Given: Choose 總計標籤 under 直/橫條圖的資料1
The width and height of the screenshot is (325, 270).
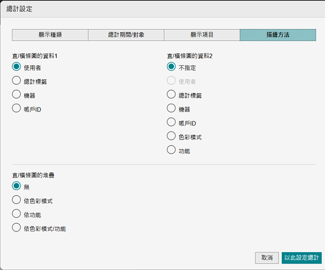Looking at the screenshot, I should coord(16,81).
